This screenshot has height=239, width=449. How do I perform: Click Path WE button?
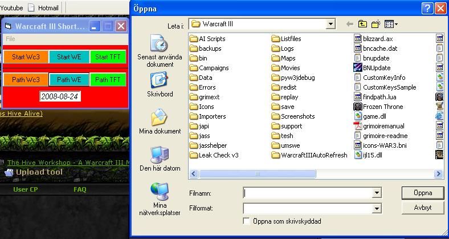[69, 79]
